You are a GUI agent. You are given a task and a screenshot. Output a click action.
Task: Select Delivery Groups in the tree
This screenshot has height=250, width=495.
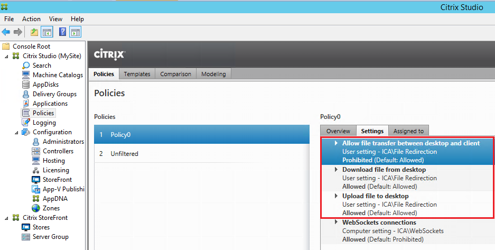(54, 94)
